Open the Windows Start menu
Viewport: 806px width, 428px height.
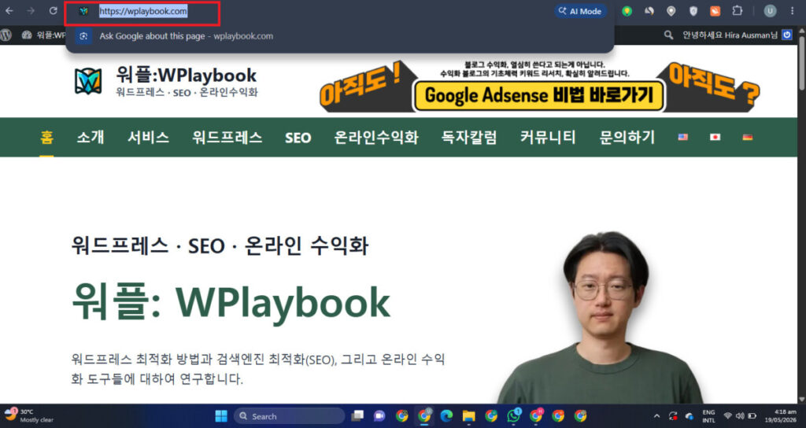[x=221, y=416]
